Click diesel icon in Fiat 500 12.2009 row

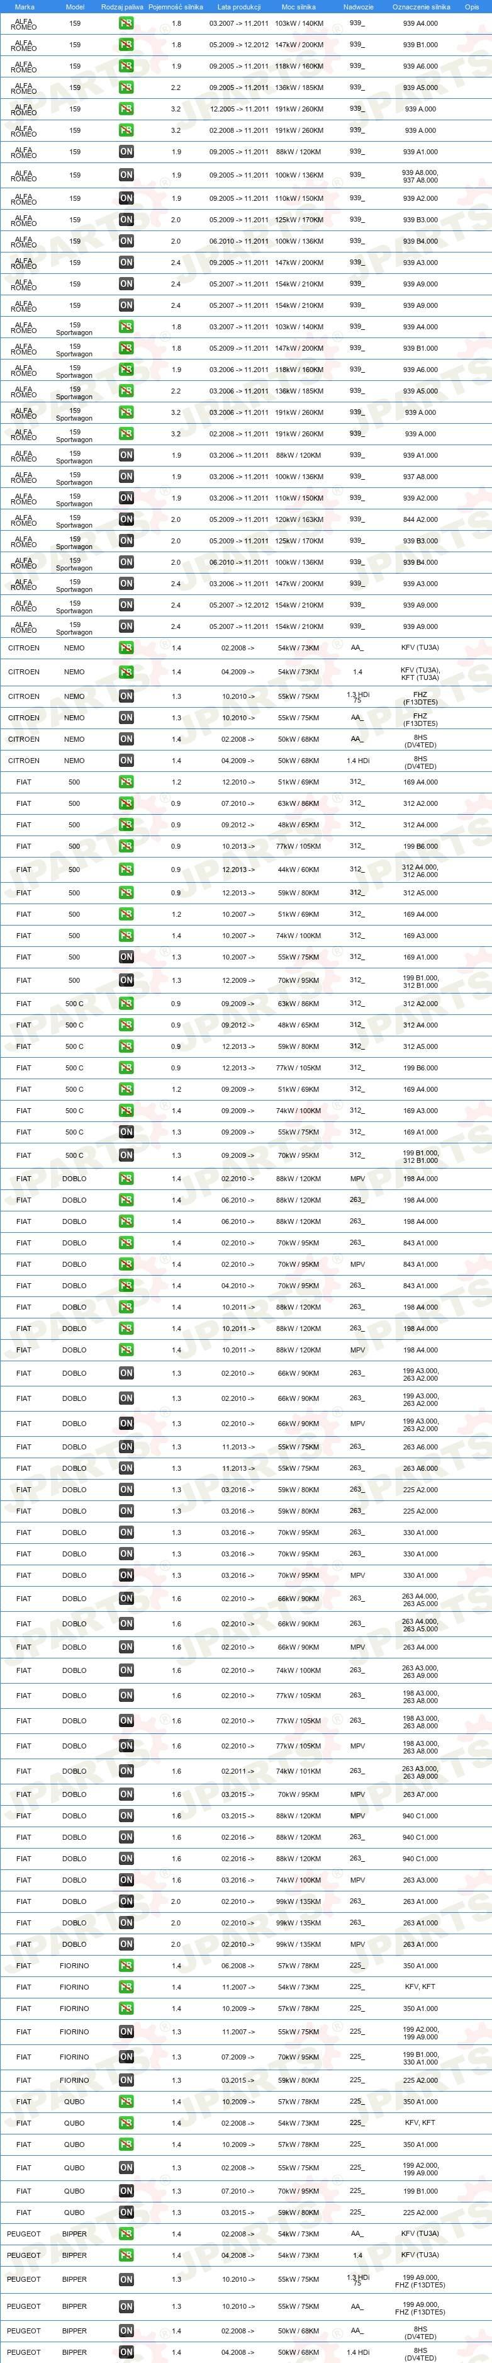[126, 980]
